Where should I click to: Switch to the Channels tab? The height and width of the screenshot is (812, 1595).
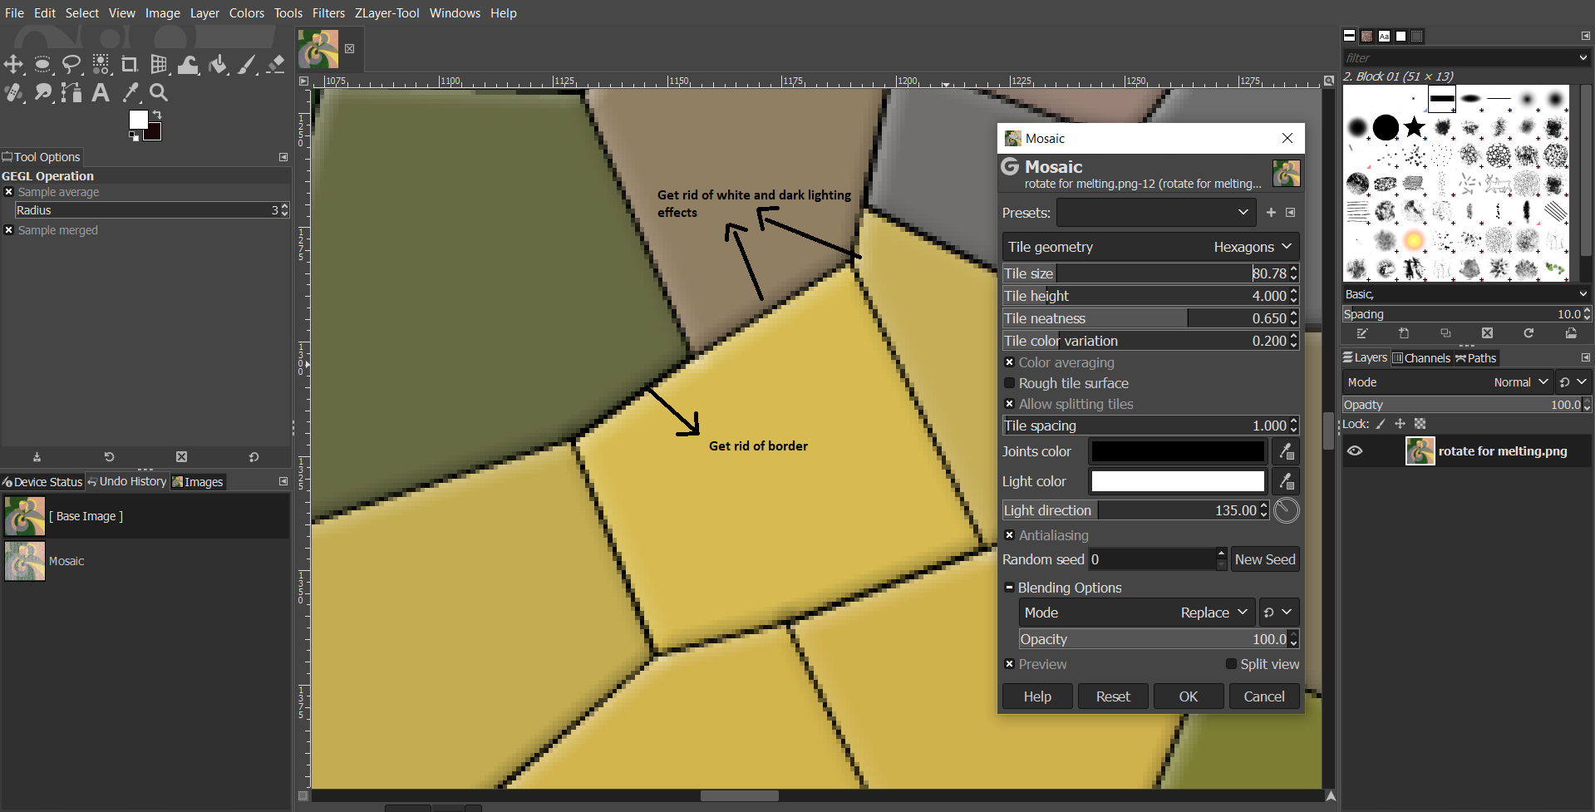click(1421, 358)
